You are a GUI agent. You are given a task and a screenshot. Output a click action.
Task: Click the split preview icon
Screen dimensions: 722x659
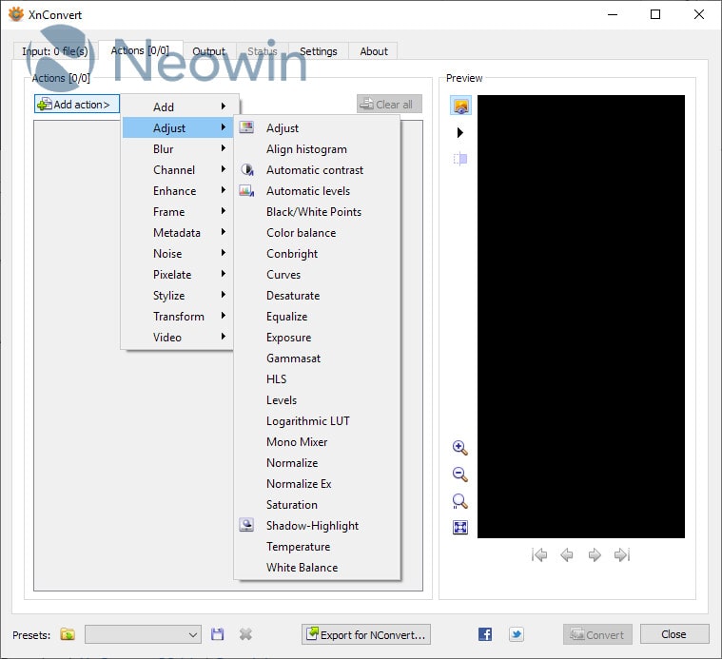460,159
